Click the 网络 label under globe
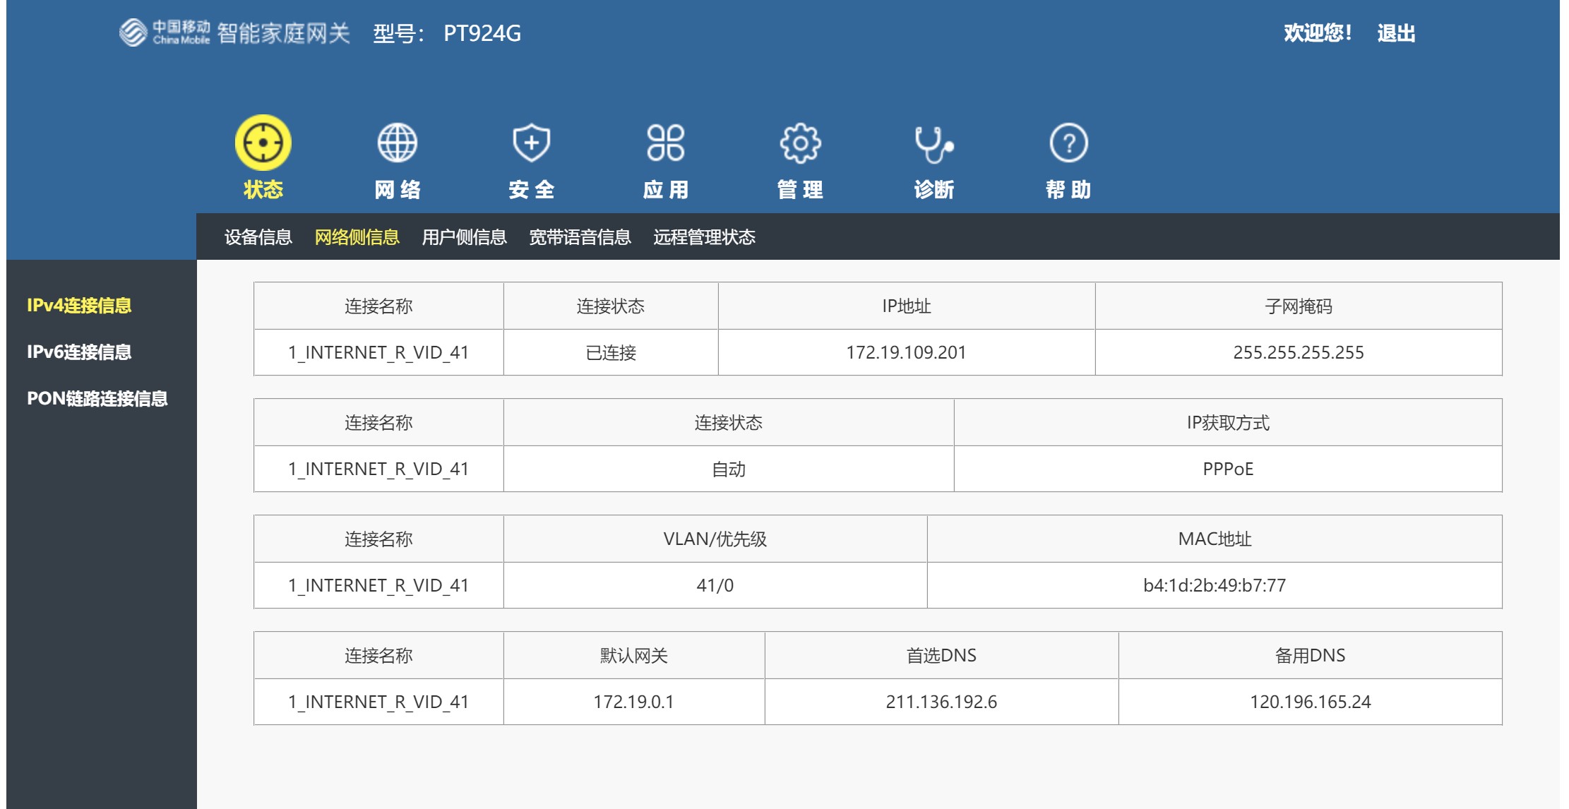Image resolution: width=1569 pixels, height=809 pixels. [397, 189]
